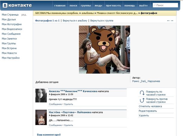Click Отметить человека
The width and height of the screenshot is (183, 136).
[x=150, y=107]
